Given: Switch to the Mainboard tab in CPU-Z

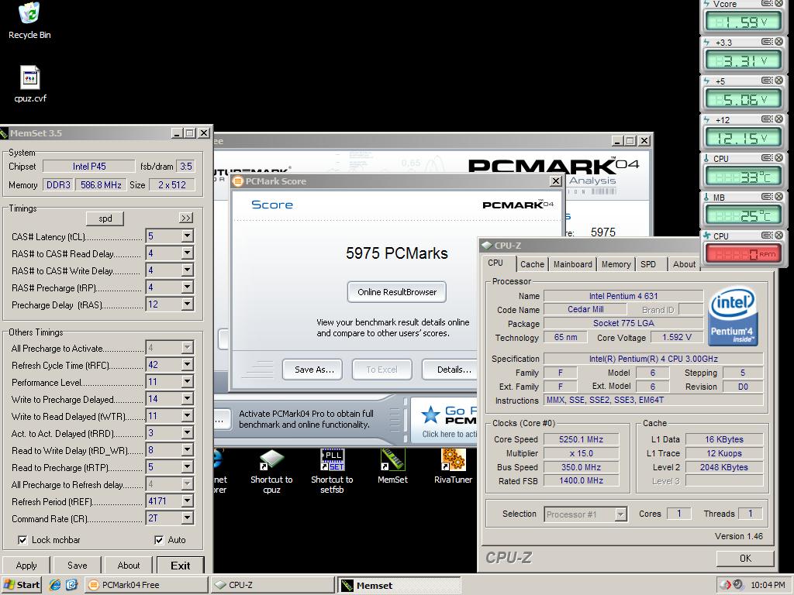Looking at the screenshot, I should (x=572, y=264).
